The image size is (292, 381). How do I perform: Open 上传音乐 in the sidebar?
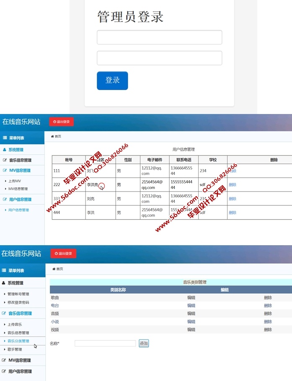coord(15,324)
